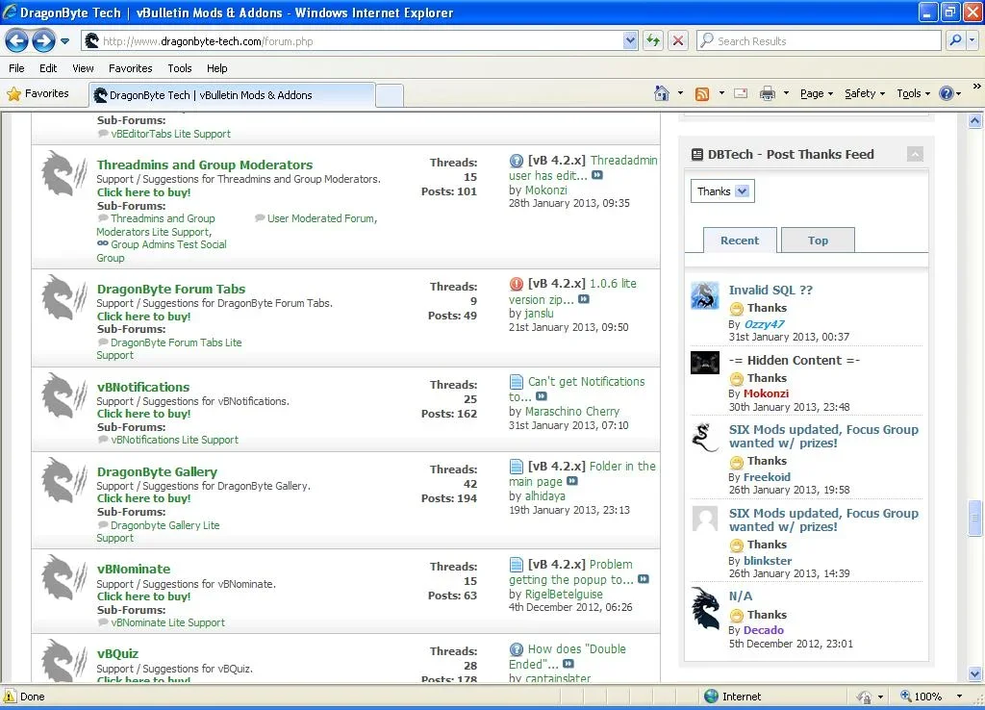Viewport: 985px width, 710px height.
Task: Open the Threadmins and Group Moderators forum link
Action: point(205,165)
